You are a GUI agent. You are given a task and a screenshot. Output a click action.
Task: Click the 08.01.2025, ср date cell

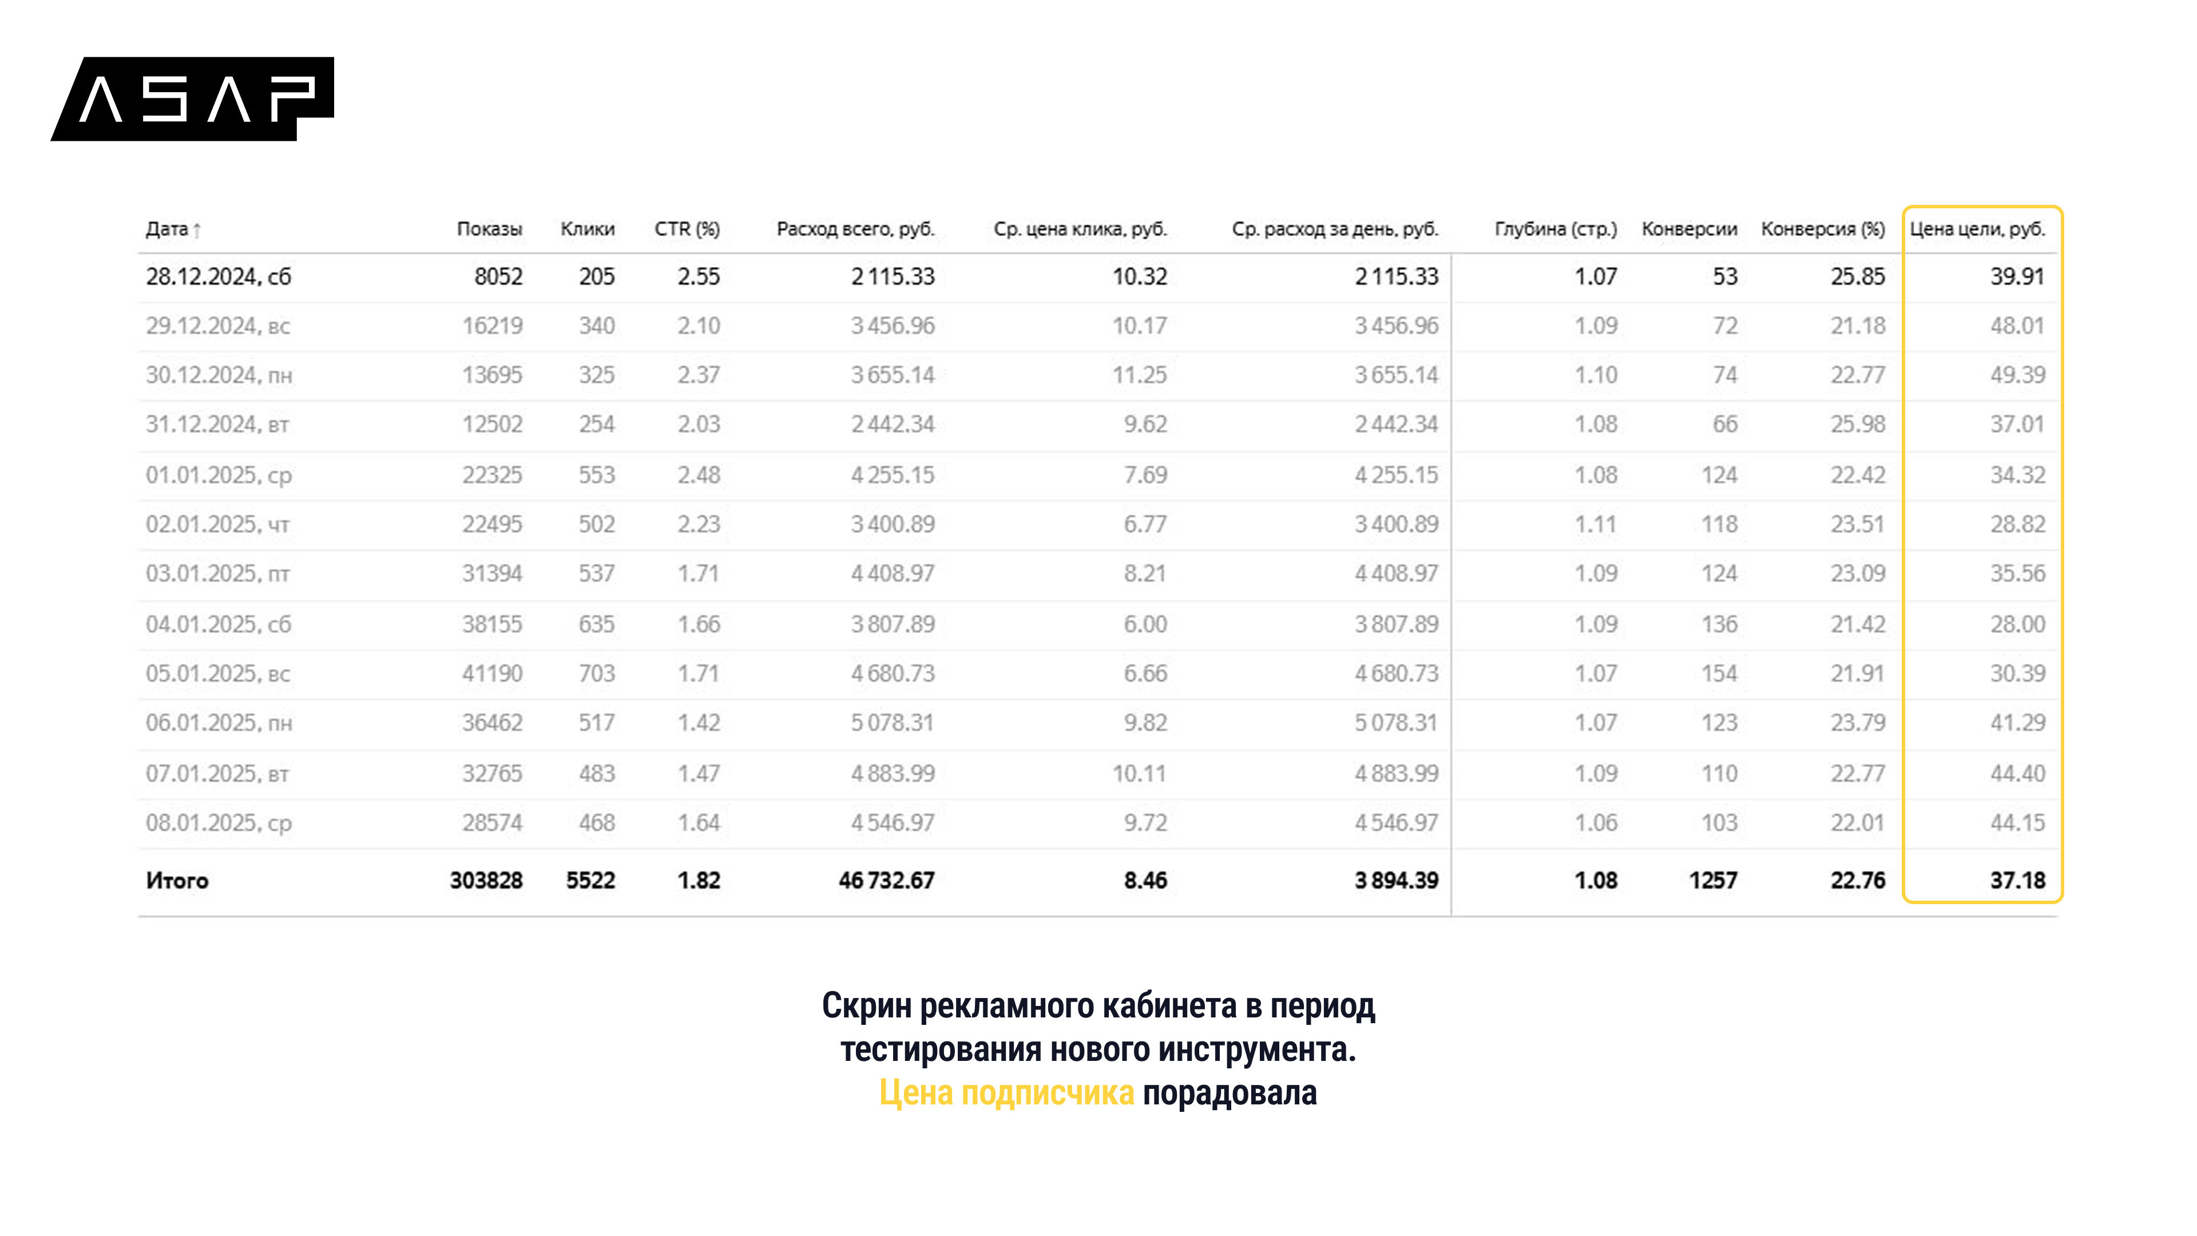pos(219,823)
